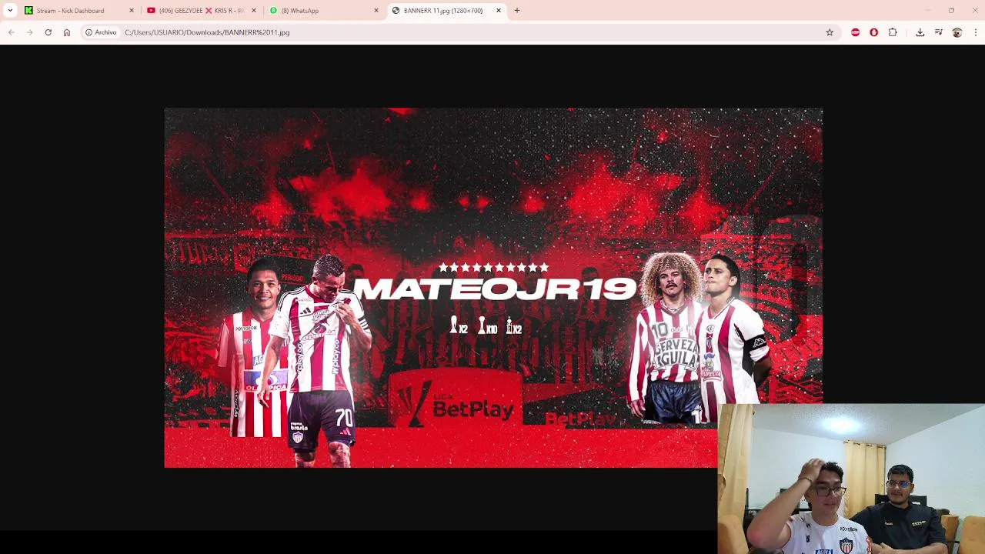Viewport: 985px width, 554px height.
Task: Click the MATEOJR19 banner image
Action: tap(493, 288)
